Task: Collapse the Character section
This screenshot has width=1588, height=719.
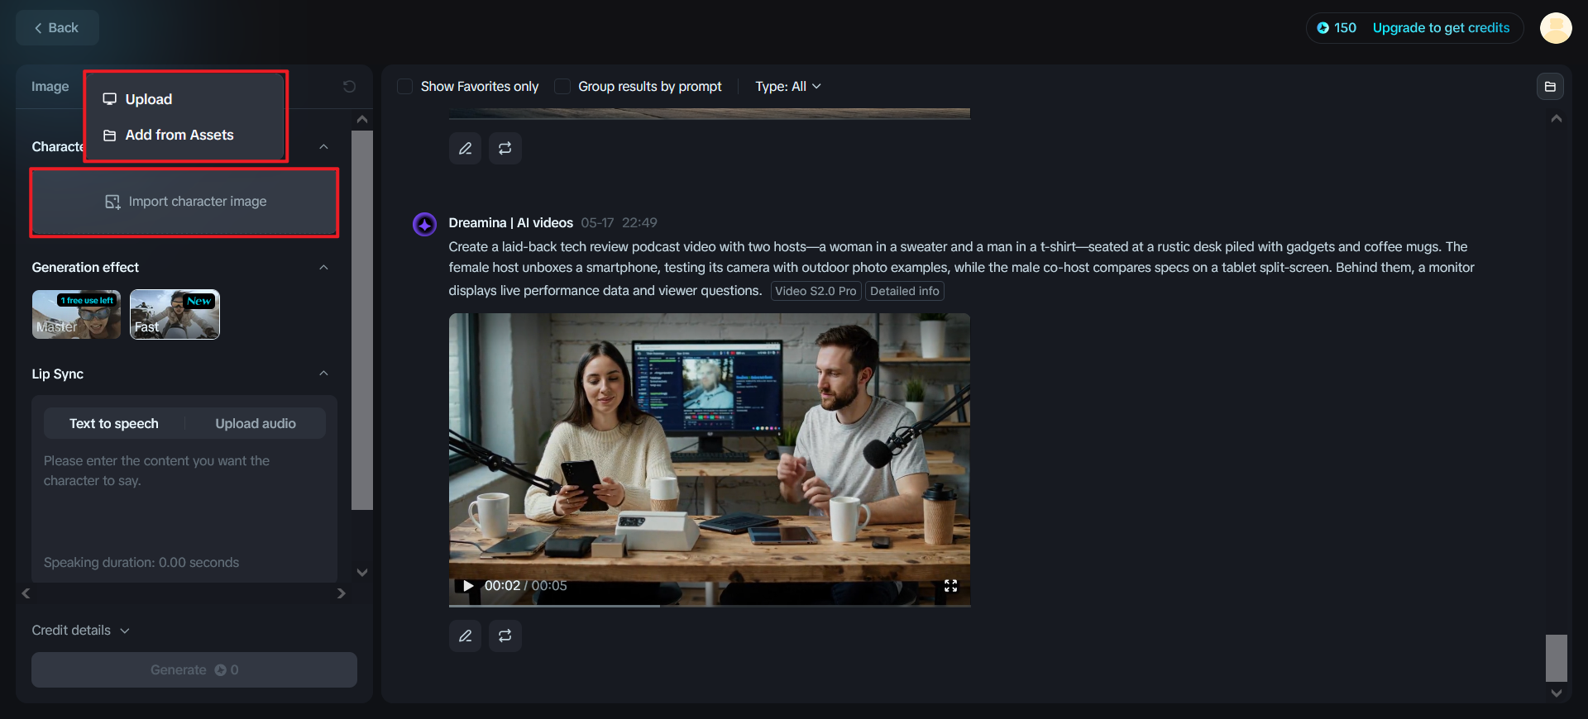Action: pos(323,146)
